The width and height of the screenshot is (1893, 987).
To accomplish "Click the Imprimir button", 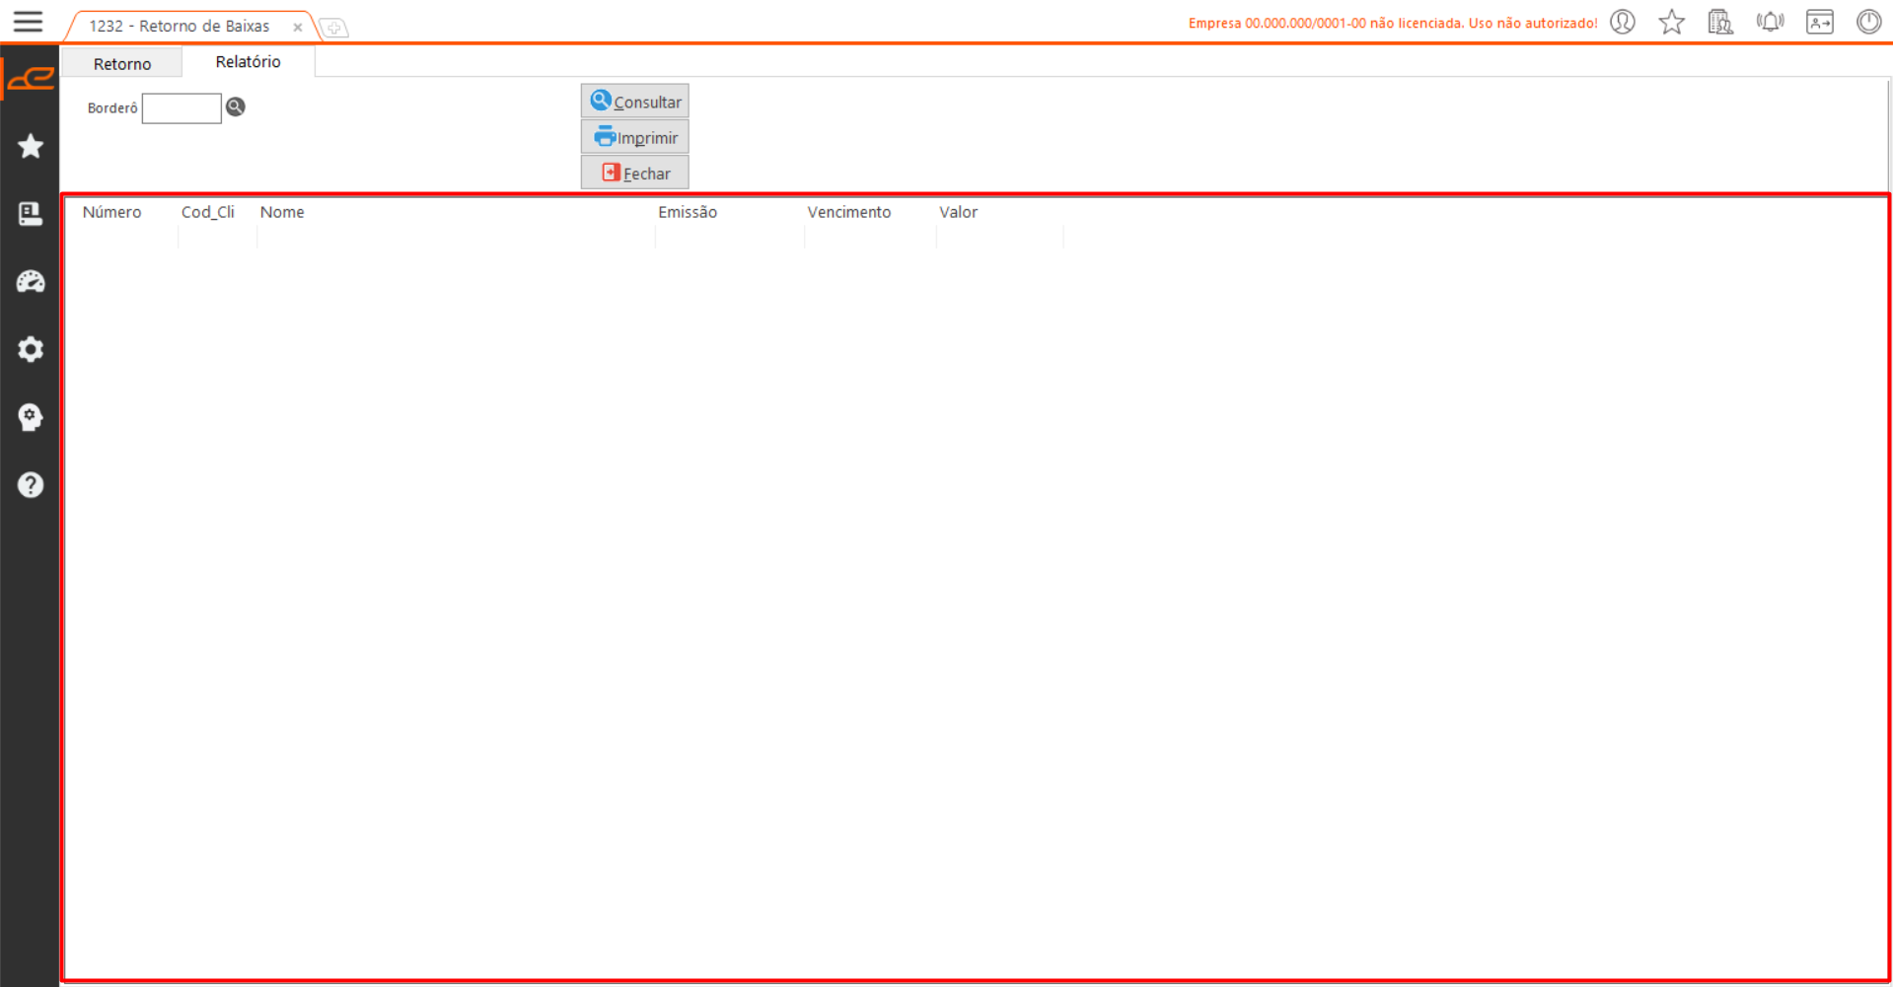I will pos(635,137).
